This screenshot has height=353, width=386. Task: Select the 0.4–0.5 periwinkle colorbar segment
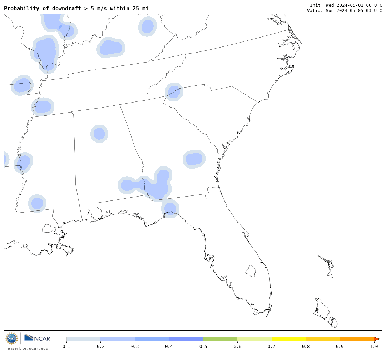pyautogui.click(x=186, y=339)
